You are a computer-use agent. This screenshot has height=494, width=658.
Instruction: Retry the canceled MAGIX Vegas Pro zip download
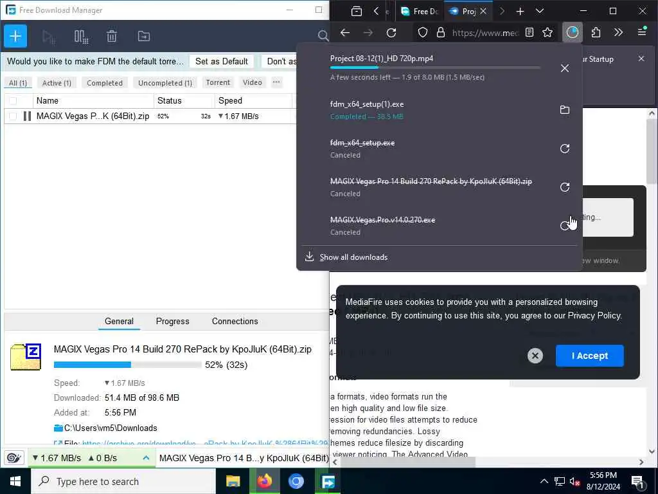(x=565, y=187)
